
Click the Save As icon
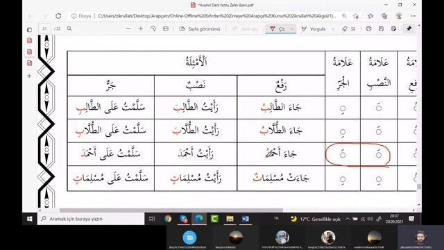(393, 29)
